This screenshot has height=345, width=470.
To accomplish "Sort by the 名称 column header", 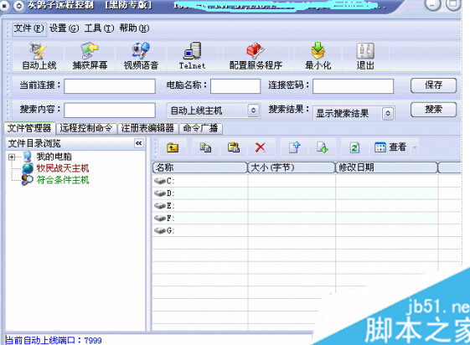I will [200, 167].
